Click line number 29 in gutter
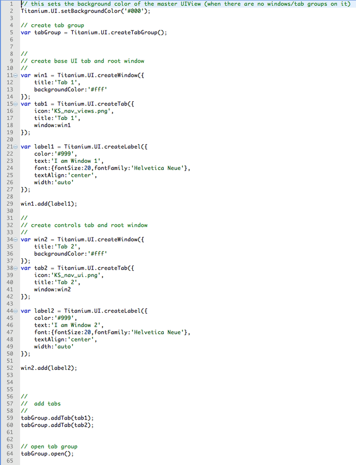This screenshot has width=356, height=465. point(10,204)
